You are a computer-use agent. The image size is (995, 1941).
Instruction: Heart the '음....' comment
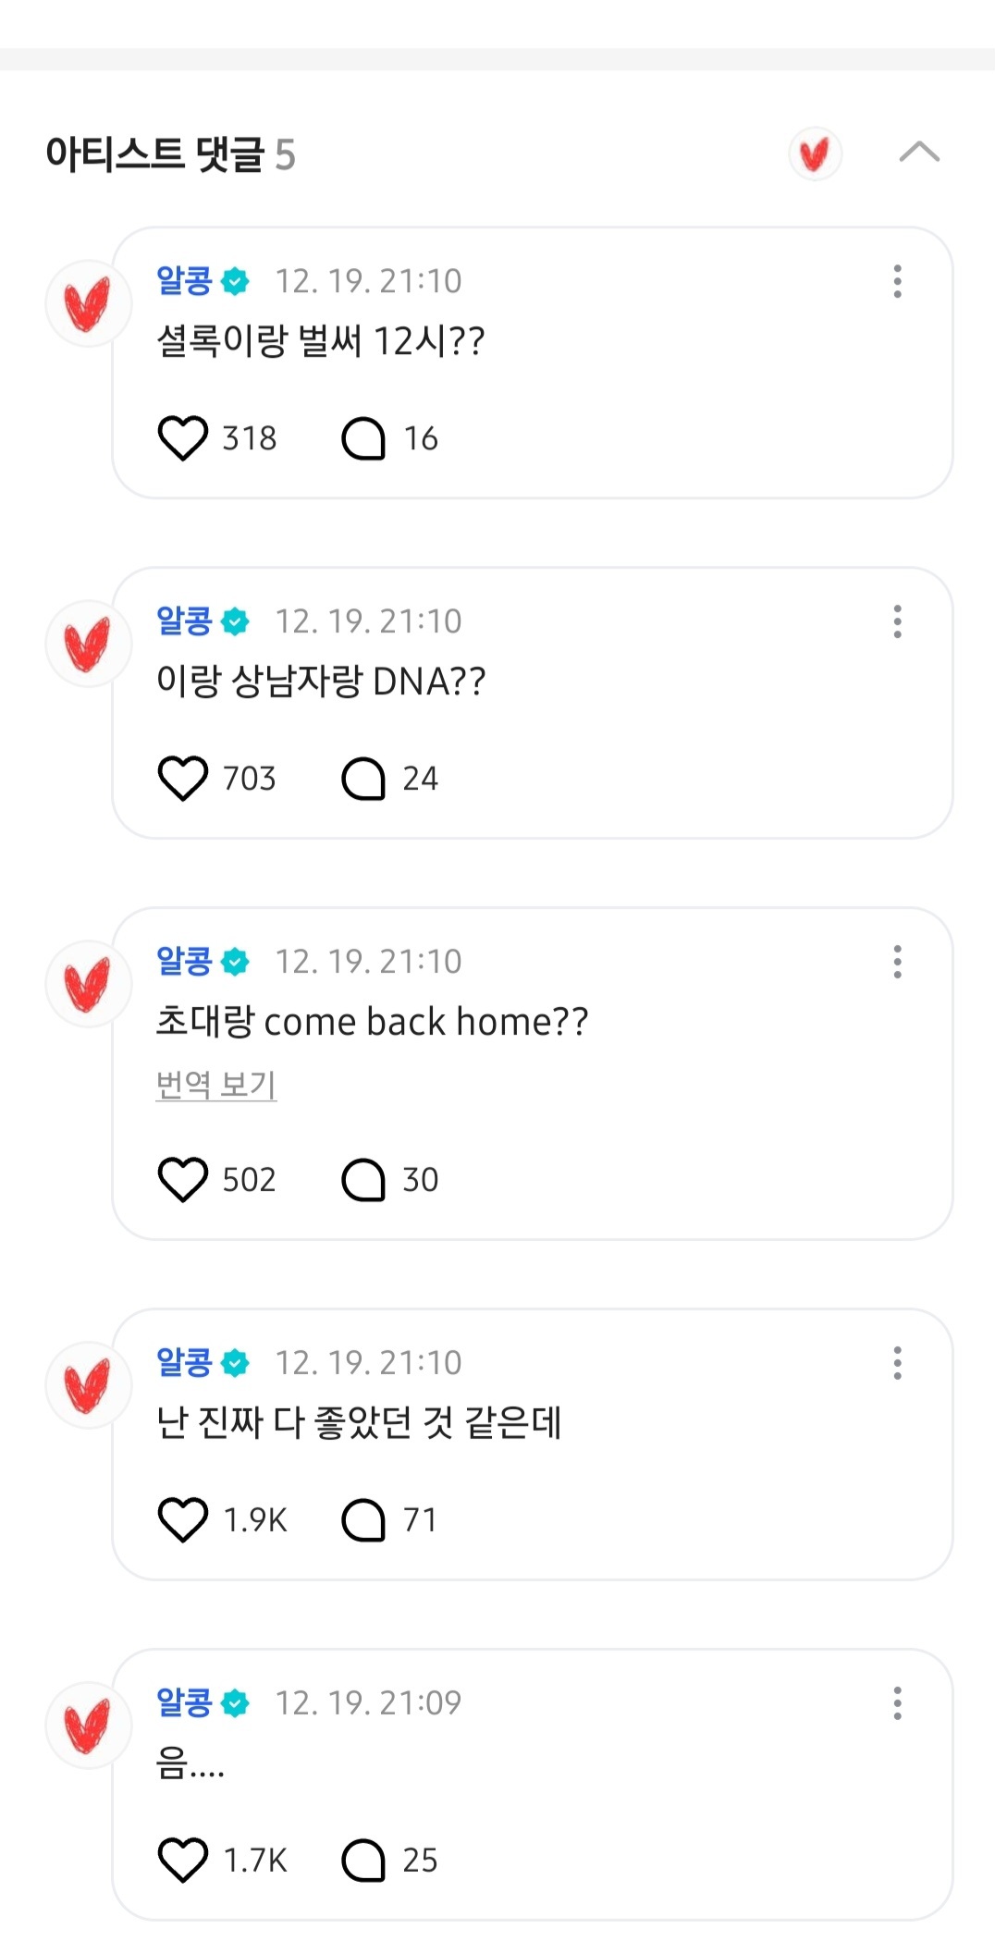pos(182,1860)
